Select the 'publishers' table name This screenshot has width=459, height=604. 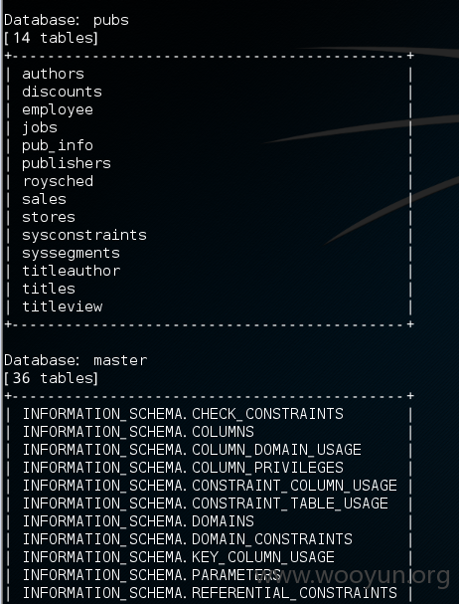tap(67, 163)
